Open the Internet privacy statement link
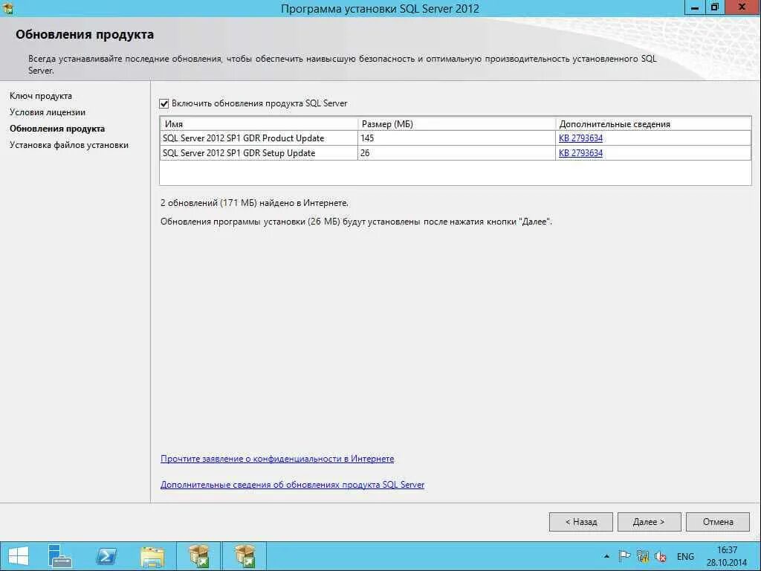 click(x=277, y=459)
